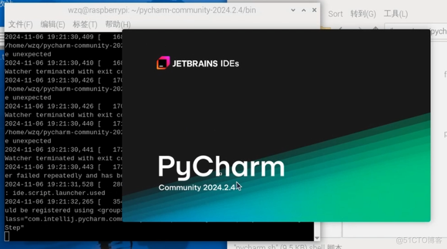Minimize the terminal window with the down chevron

[293, 11]
